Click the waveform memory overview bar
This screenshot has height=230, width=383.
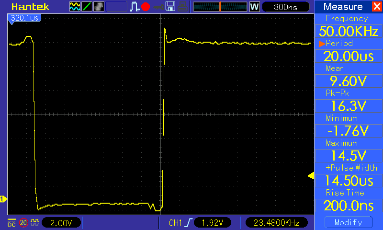(220, 7)
